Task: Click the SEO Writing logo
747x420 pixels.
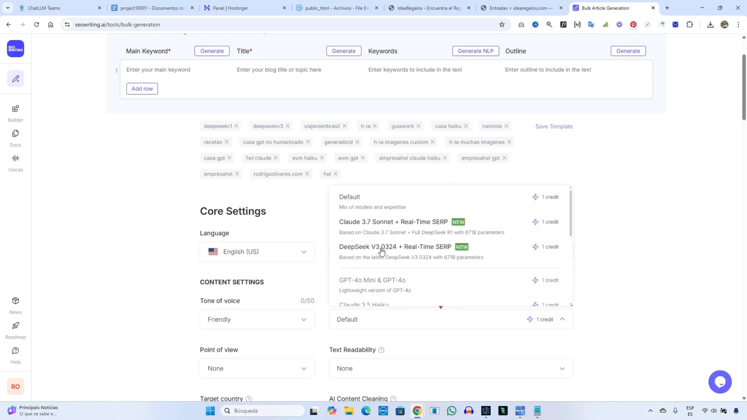Action: pyautogui.click(x=15, y=48)
